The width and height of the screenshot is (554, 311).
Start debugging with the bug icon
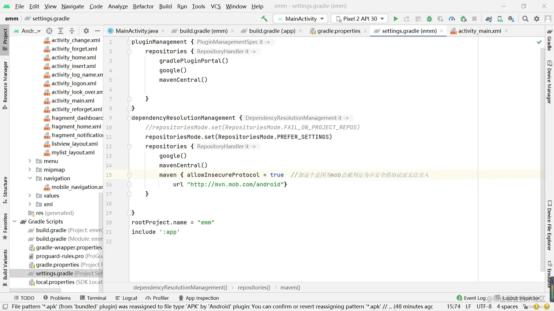click(429, 19)
